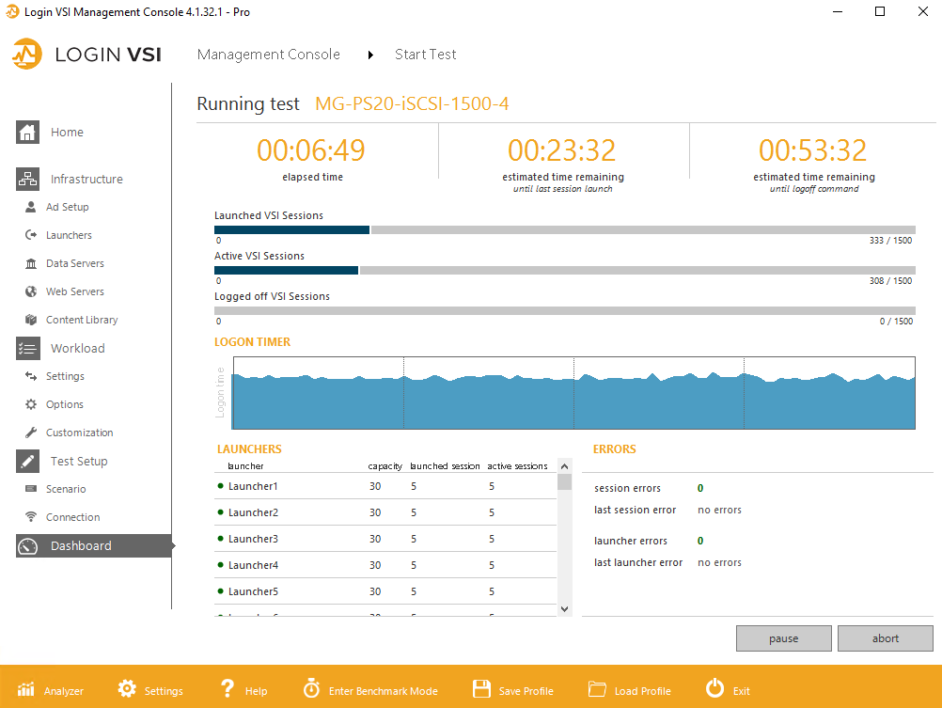Open the Infrastructure section
The width and height of the screenshot is (942, 708).
[86, 179]
